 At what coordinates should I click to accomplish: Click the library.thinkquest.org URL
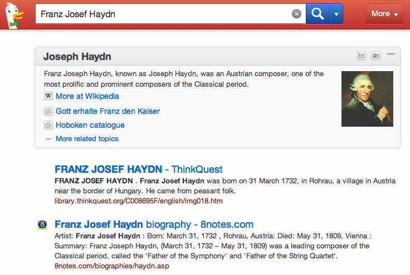tap(139, 201)
